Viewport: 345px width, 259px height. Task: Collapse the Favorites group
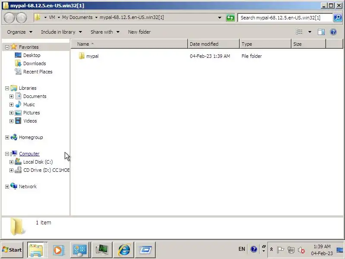click(7, 47)
